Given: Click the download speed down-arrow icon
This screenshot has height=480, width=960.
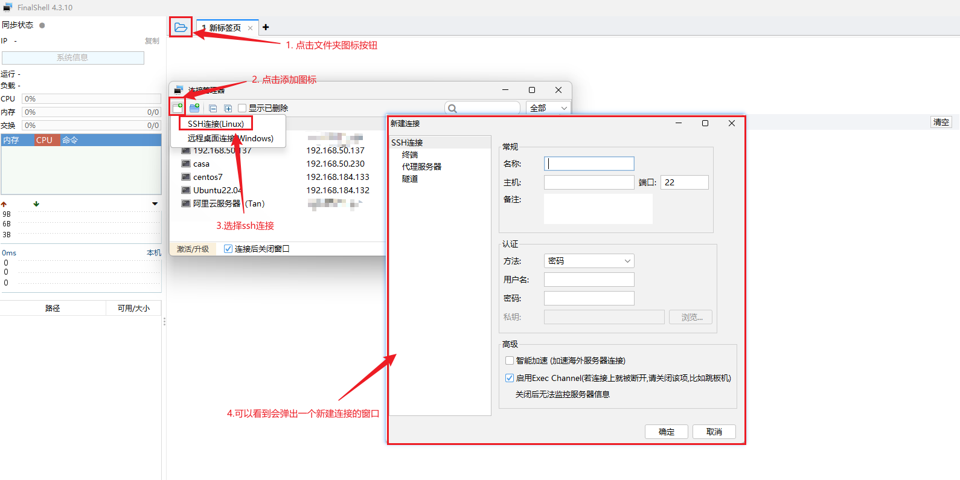Looking at the screenshot, I should (x=36, y=204).
